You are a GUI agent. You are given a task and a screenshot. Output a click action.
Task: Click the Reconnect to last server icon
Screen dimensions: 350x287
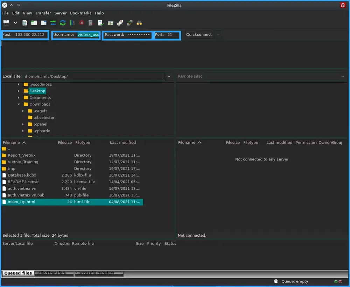pos(101,23)
